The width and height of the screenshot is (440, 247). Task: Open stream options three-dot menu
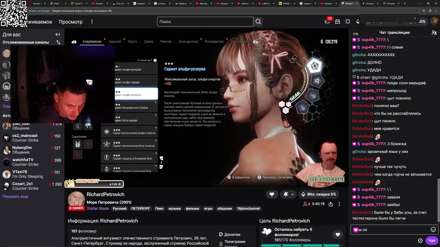tap(339, 204)
